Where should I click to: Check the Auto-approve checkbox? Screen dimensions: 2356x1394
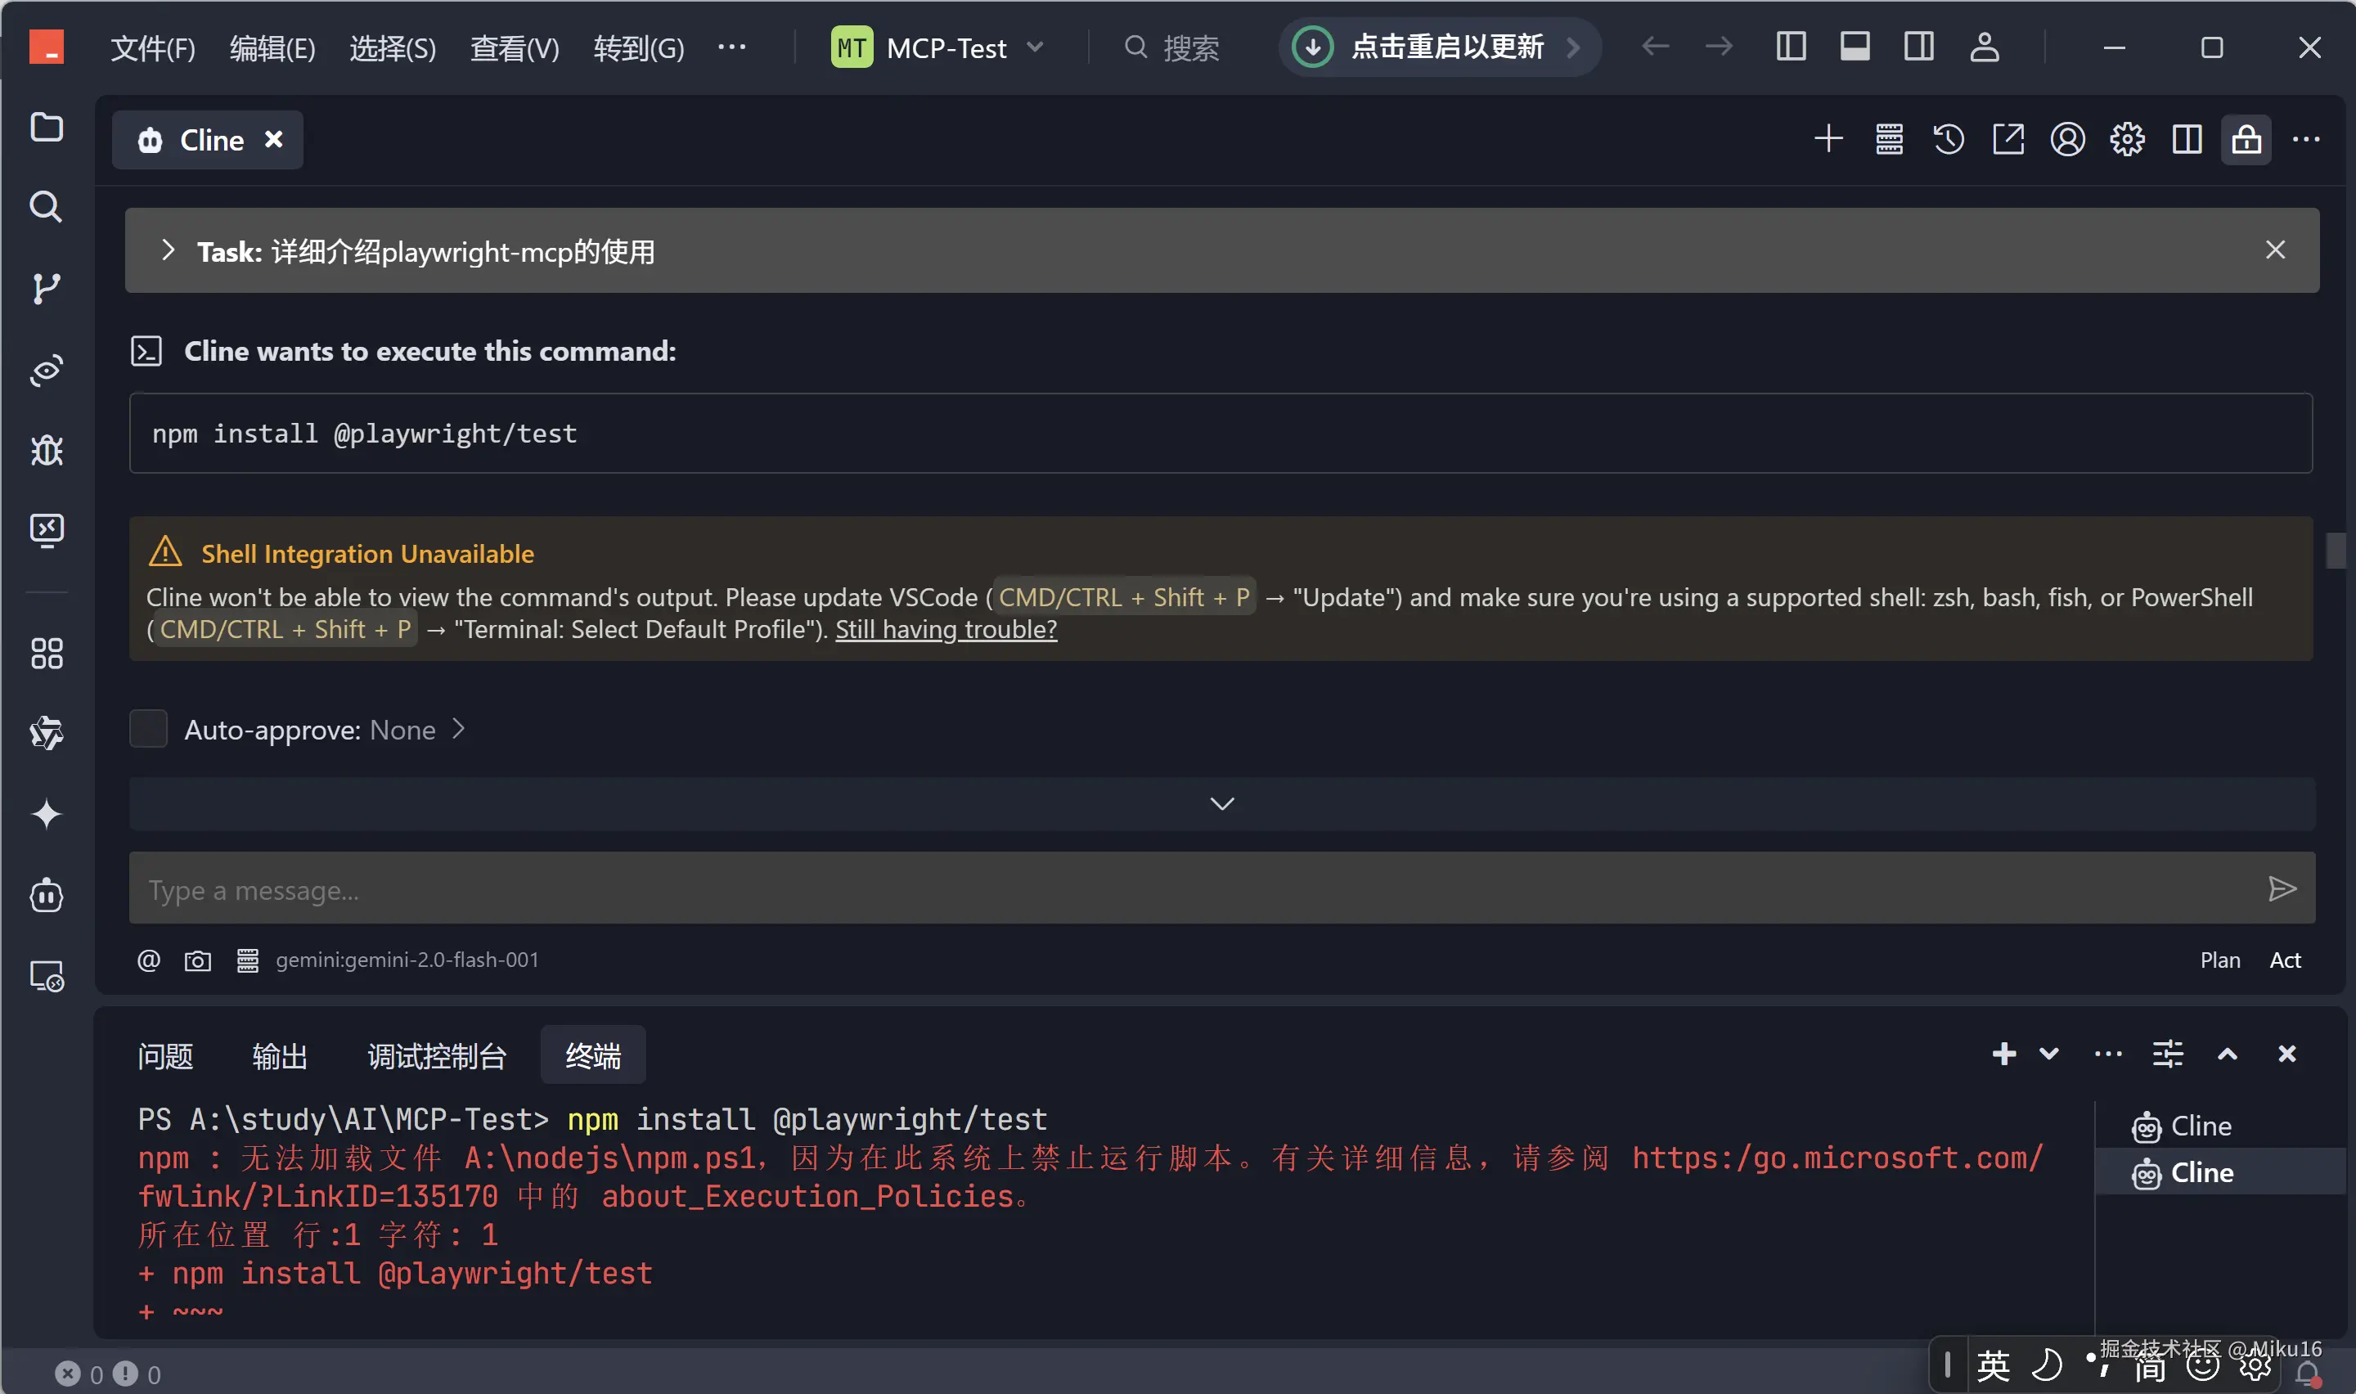[x=148, y=729]
